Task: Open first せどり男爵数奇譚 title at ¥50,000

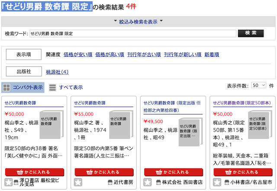Action: pyautogui.click(x=20, y=103)
